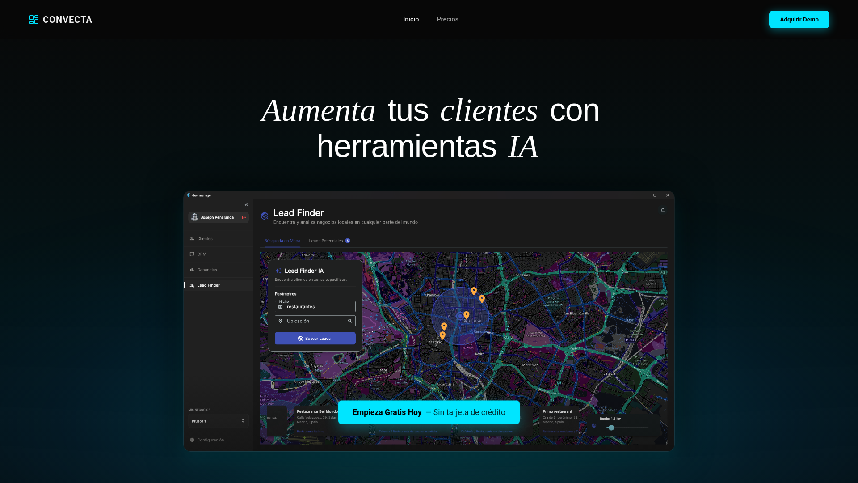
Task: Click the Ganancias bar chart icon
Action: pyautogui.click(x=192, y=270)
